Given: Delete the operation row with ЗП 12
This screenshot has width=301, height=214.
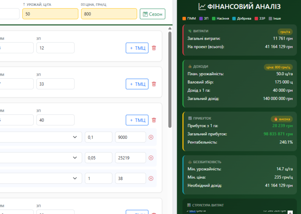Looking at the screenshot, I should point(154,48).
